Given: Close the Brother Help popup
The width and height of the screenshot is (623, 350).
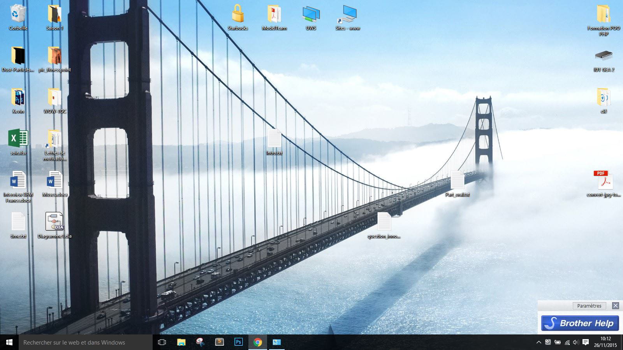Looking at the screenshot, I should point(615,306).
